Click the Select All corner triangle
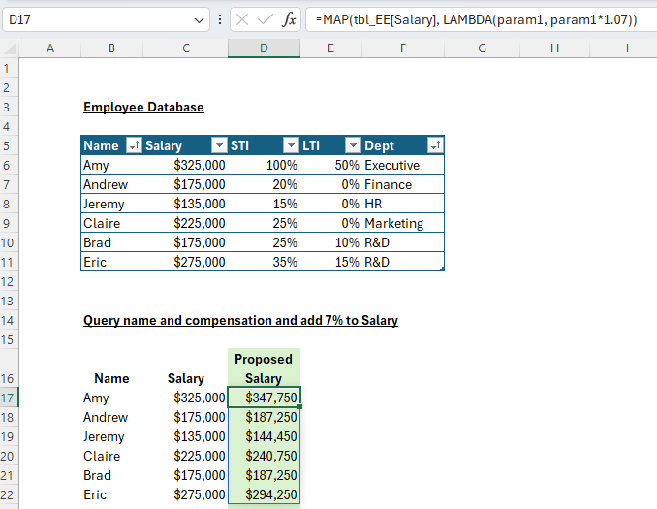657x509 pixels. (10, 48)
